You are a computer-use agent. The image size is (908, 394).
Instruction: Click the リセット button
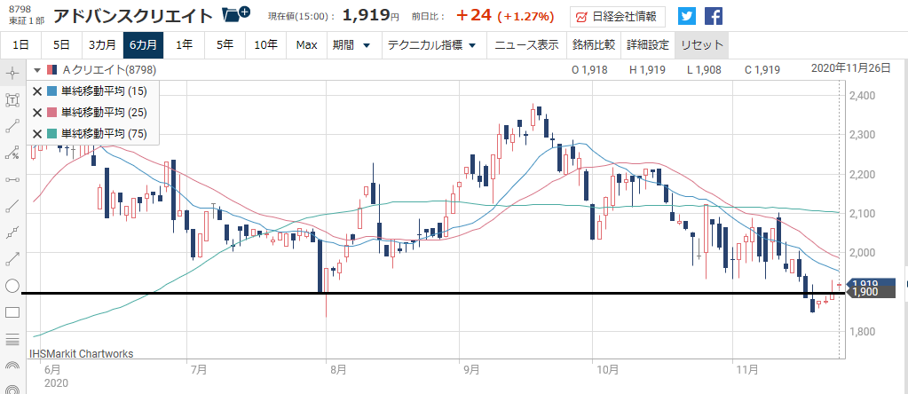(x=701, y=45)
